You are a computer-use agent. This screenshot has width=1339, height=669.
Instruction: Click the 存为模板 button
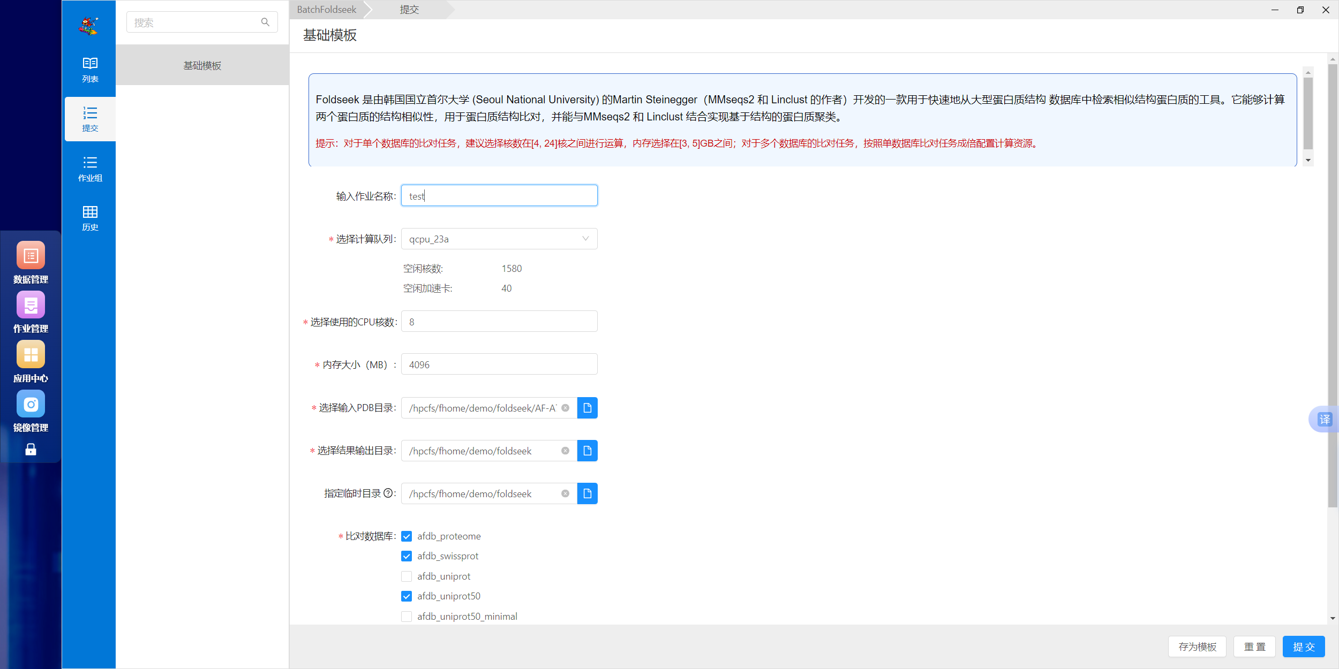click(1198, 647)
